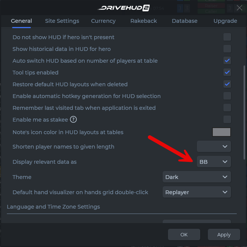Screen dimensions: 247x247
Task: Switch to the Site Settings tab
Action: coord(62,21)
